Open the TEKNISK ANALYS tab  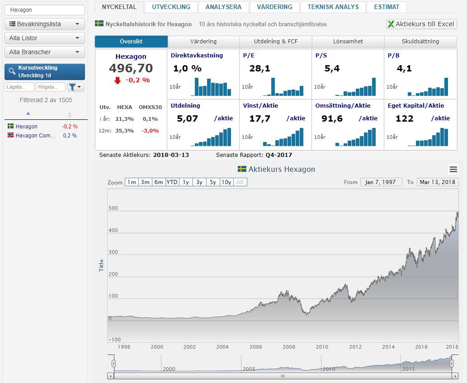click(x=333, y=7)
